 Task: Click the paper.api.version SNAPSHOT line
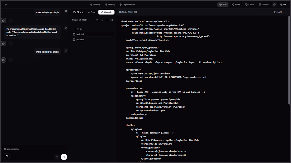click(169, 77)
